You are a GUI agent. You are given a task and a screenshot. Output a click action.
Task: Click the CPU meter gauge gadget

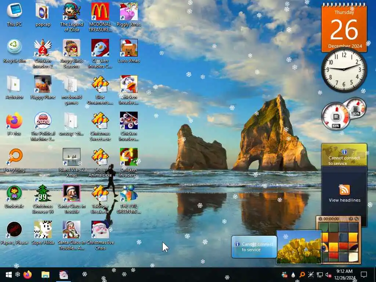point(336,116)
